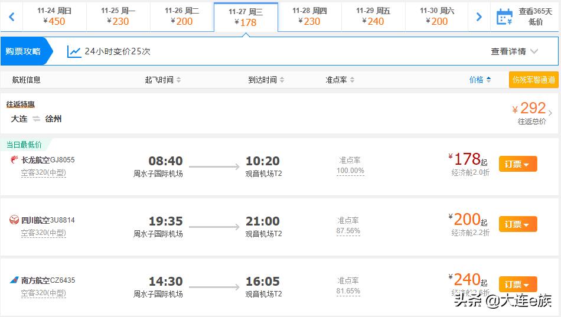This screenshot has height=317, width=561.
Task: Click the Sichuan Airlines 3U8814 logo
Action: point(14,220)
